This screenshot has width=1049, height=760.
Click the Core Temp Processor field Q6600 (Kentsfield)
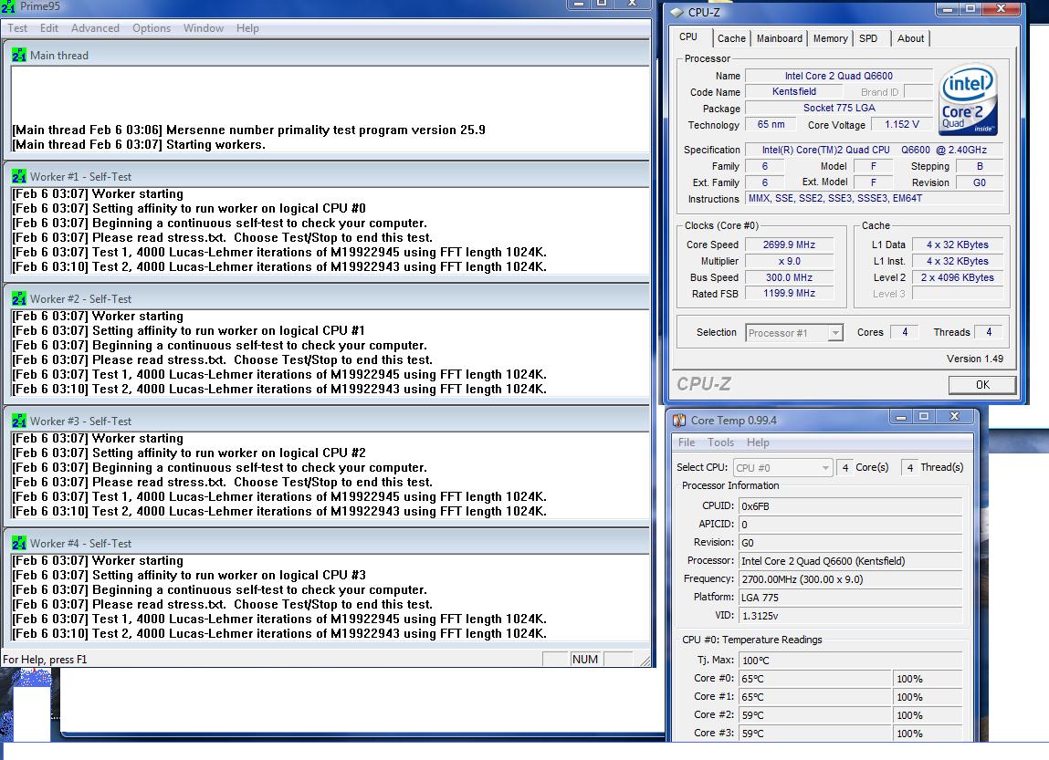(x=850, y=561)
